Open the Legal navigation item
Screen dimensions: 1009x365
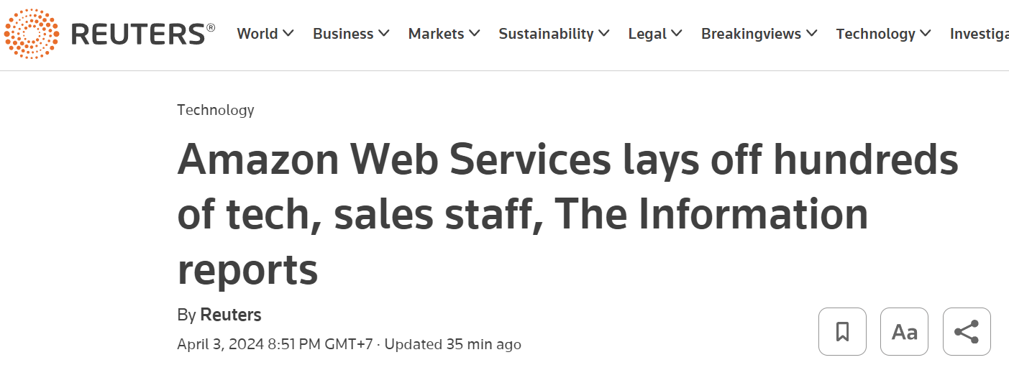[647, 34]
